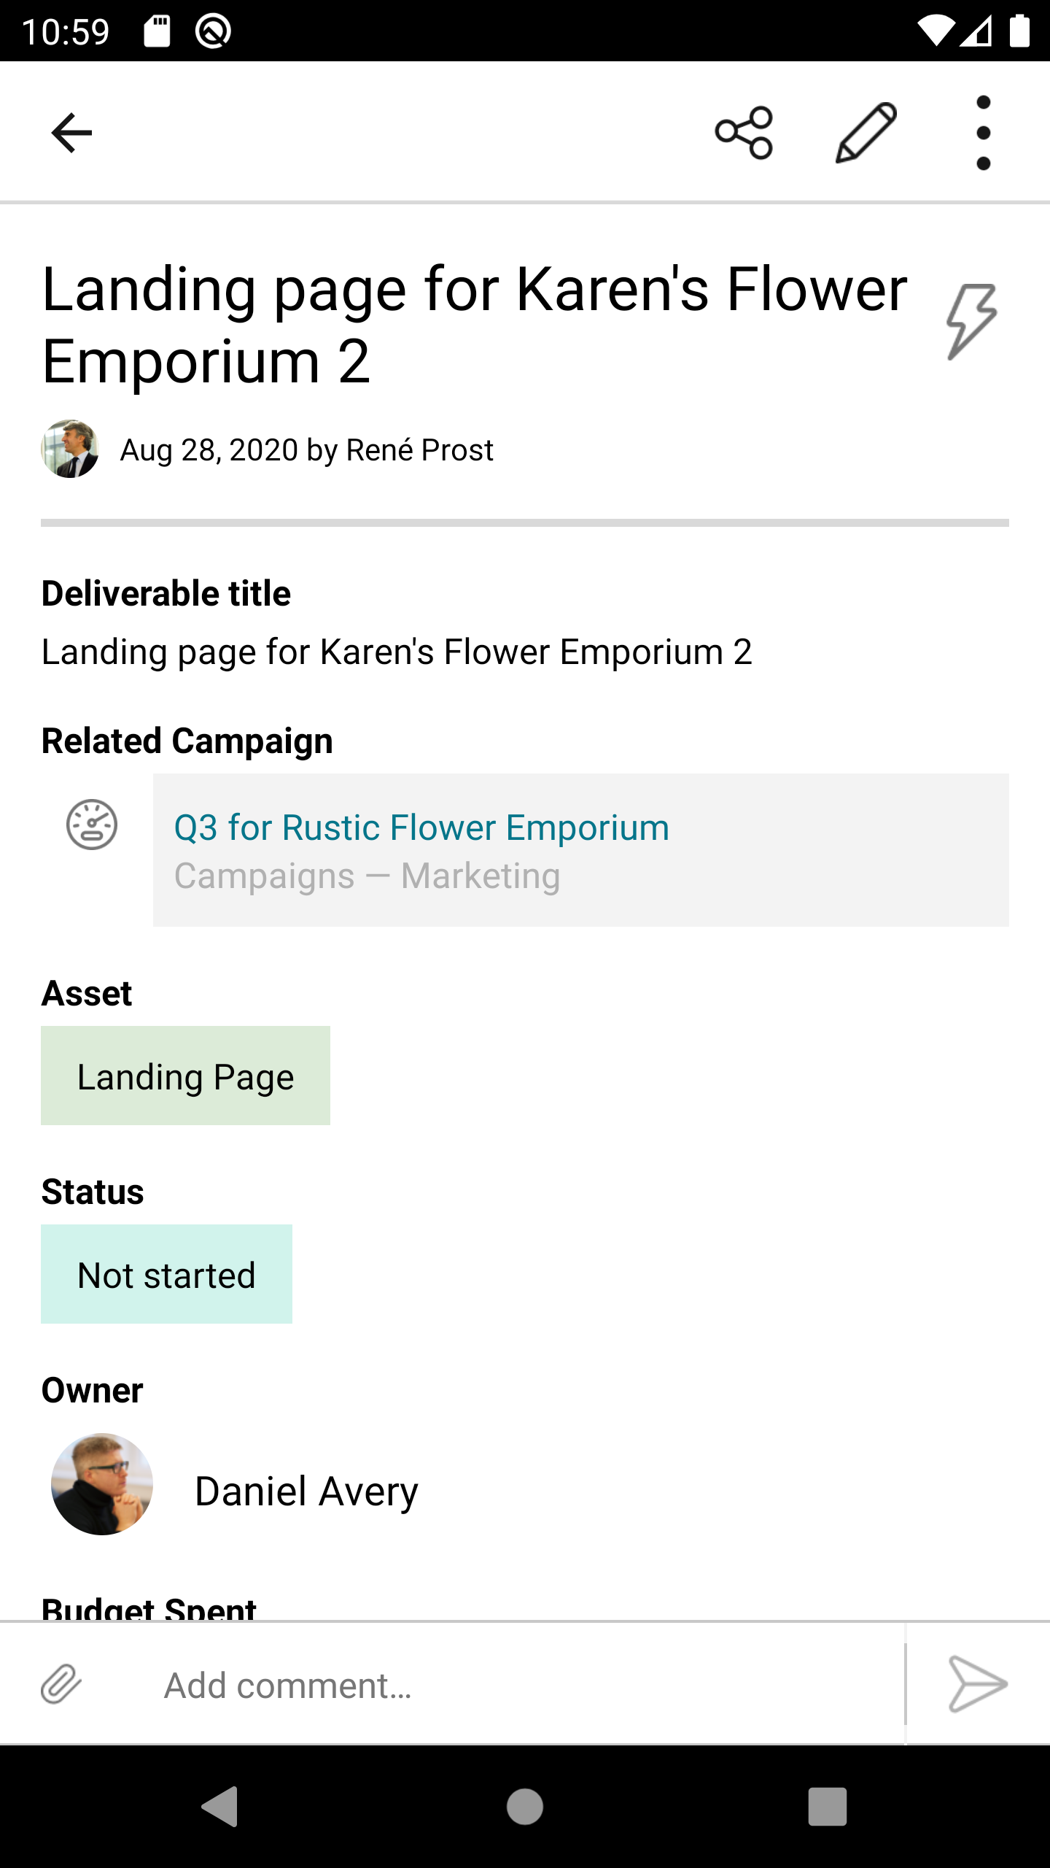Open the three-dot overflow menu

pyautogui.click(x=983, y=133)
